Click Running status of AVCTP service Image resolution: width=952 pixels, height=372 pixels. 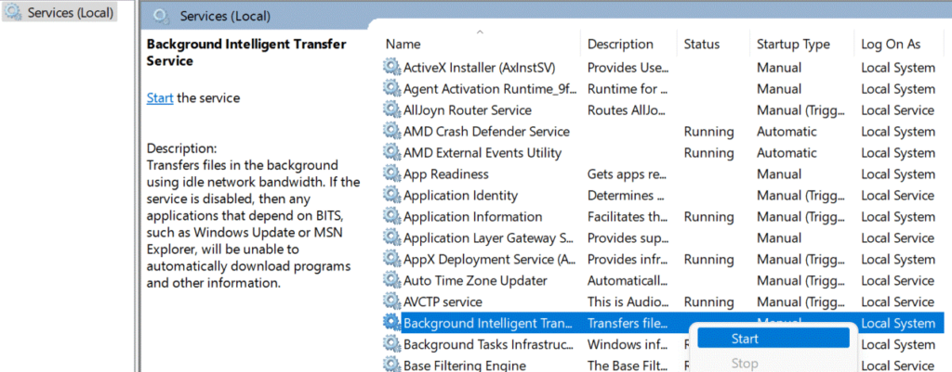(708, 301)
